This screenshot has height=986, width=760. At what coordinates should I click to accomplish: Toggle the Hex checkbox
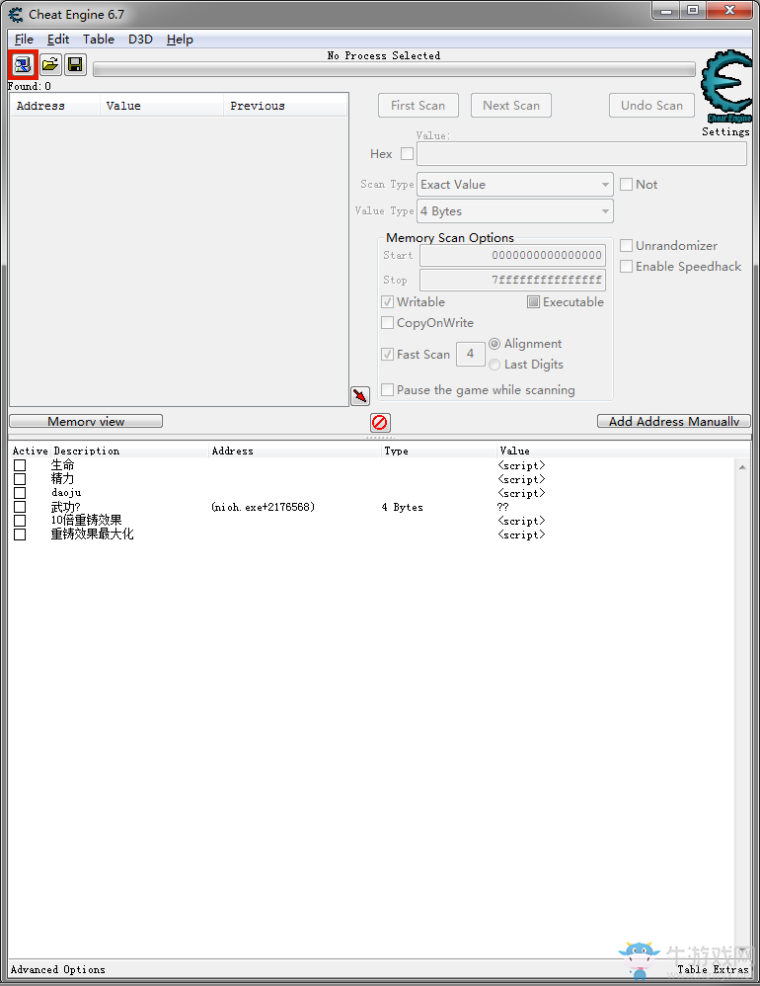[x=407, y=153]
